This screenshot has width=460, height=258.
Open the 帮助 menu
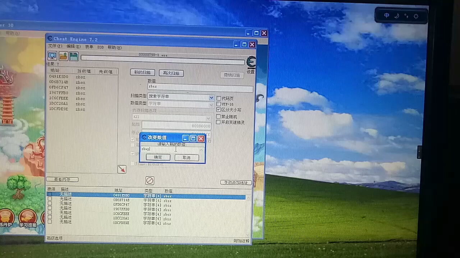pyautogui.click(x=115, y=47)
